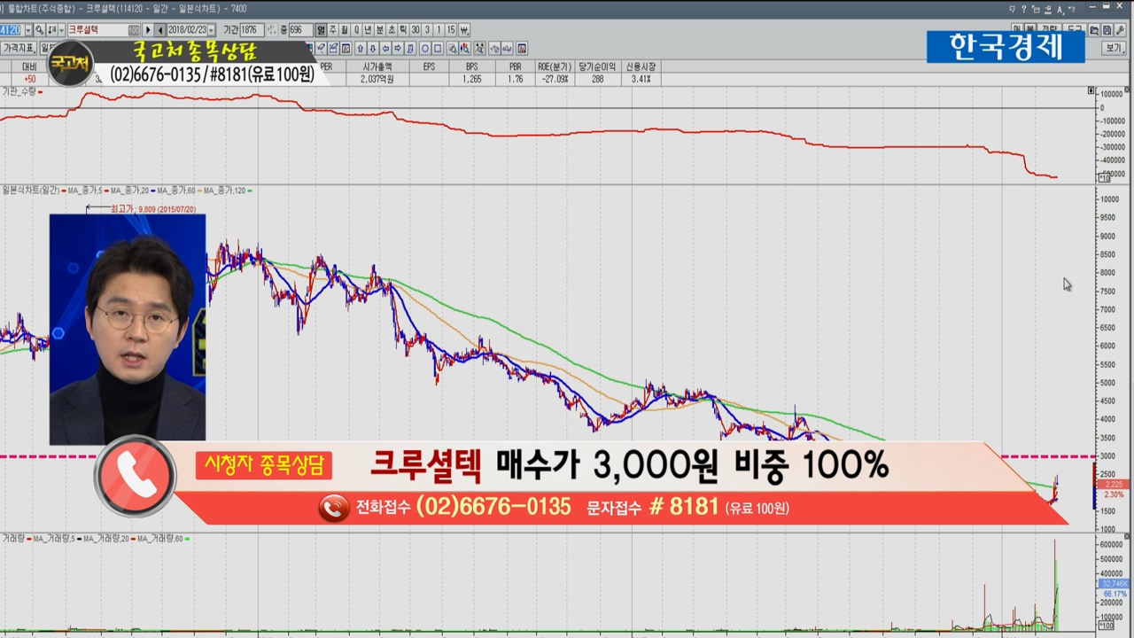Click the 기간 period input field 1876
The image size is (1134, 638).
[x=250, y=30]
